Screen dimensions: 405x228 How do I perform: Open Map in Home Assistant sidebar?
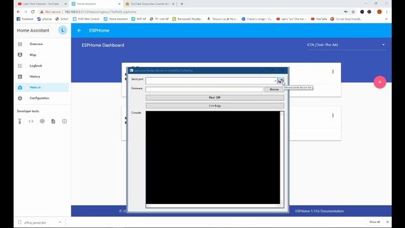click(42, 55)
